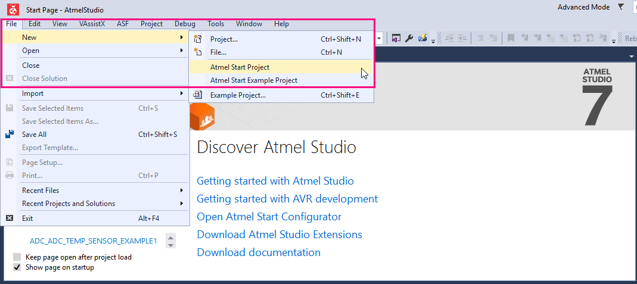Click the Atmel Studio ladybug app icon
The height and width of the screenshot is (284, 637).
[x=13, y=9]
